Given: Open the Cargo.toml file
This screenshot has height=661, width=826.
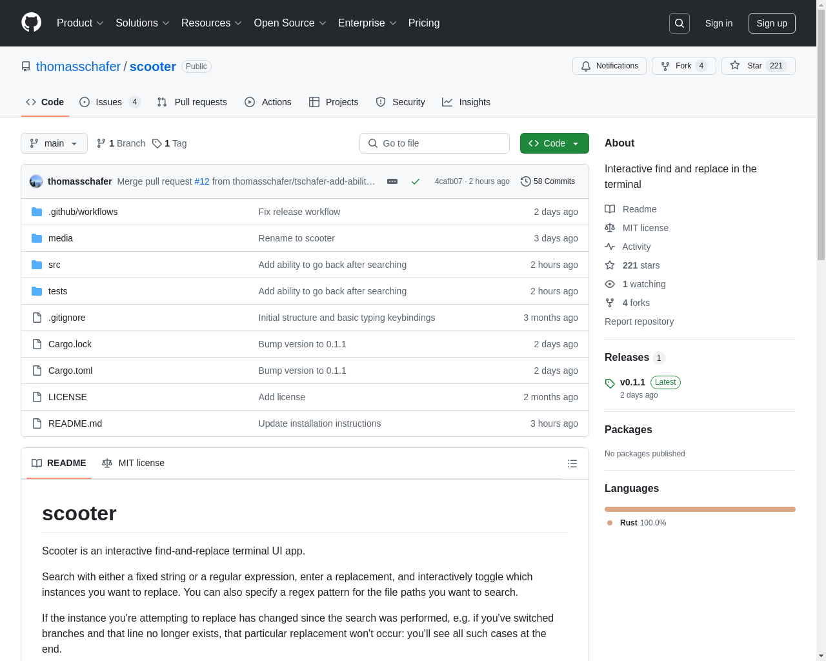Looking at the screenshot, I should click(70, 371).
